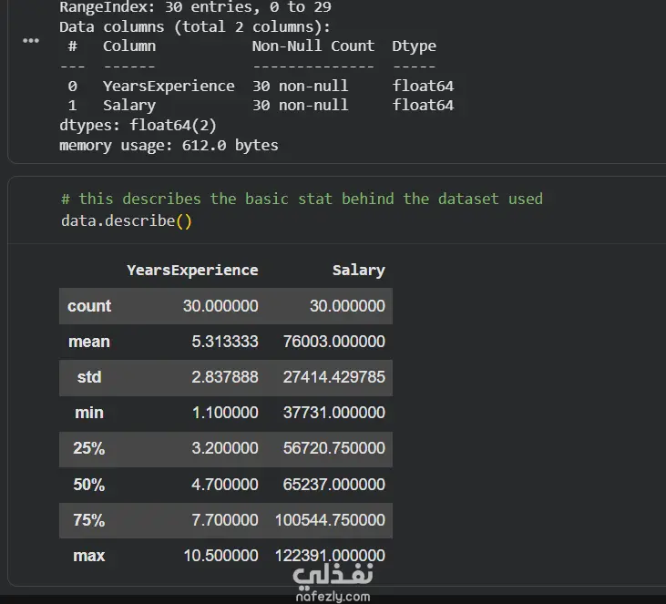Select the count row label
Viewport: 666px width, 604px height.
coord(89,306)
